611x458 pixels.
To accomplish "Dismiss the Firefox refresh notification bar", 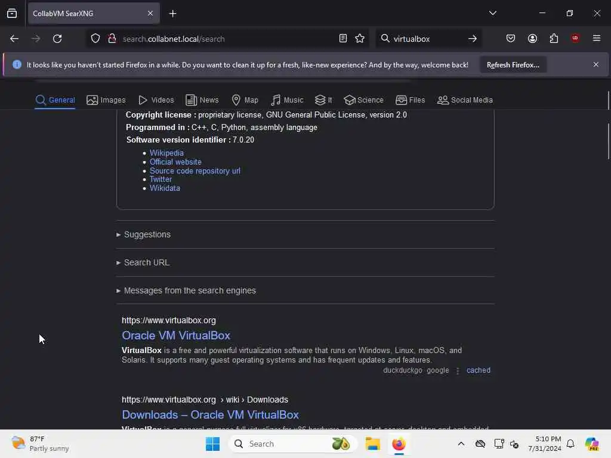I will pyautogui.click(x=596, y=64).
